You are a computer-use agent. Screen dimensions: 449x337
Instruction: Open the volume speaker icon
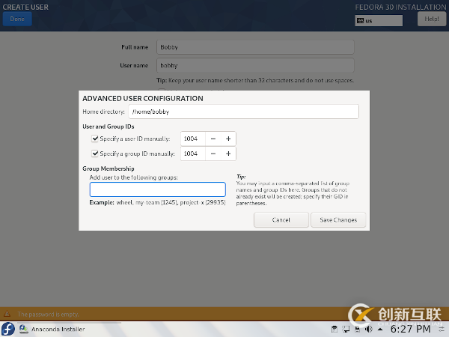(369, 329)
